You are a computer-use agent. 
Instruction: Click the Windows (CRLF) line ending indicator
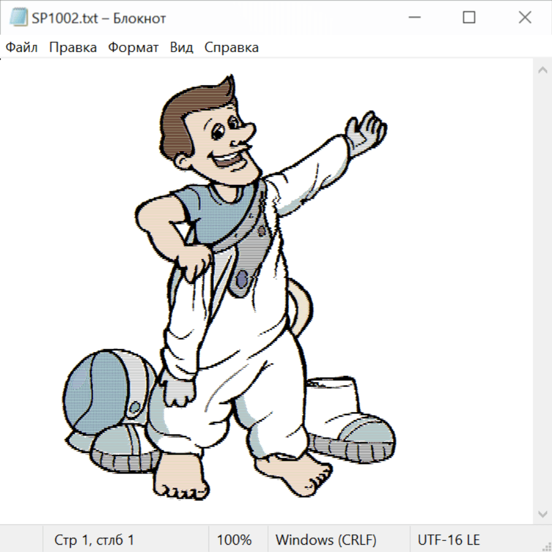326,540
